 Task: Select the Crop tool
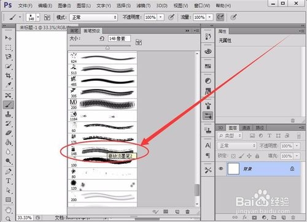(8, 75)
